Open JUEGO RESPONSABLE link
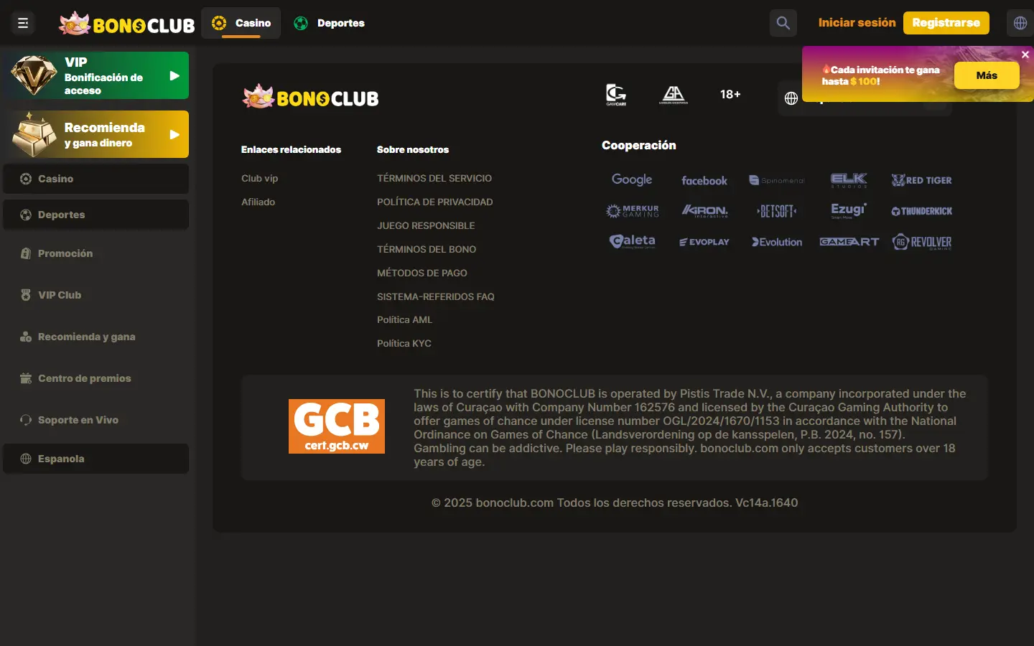Screen dimensions: 1034x646 [x=426, y=225]
